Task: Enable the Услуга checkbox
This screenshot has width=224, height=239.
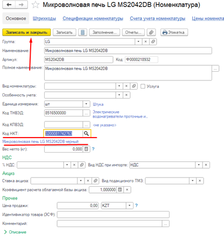Action: click(143, 86)
